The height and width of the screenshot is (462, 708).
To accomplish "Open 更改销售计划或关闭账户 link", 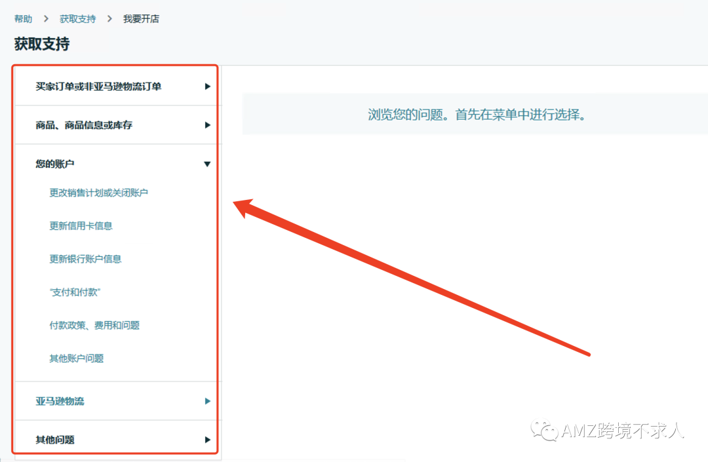I will pyautogui.click(x=98, y=193).
